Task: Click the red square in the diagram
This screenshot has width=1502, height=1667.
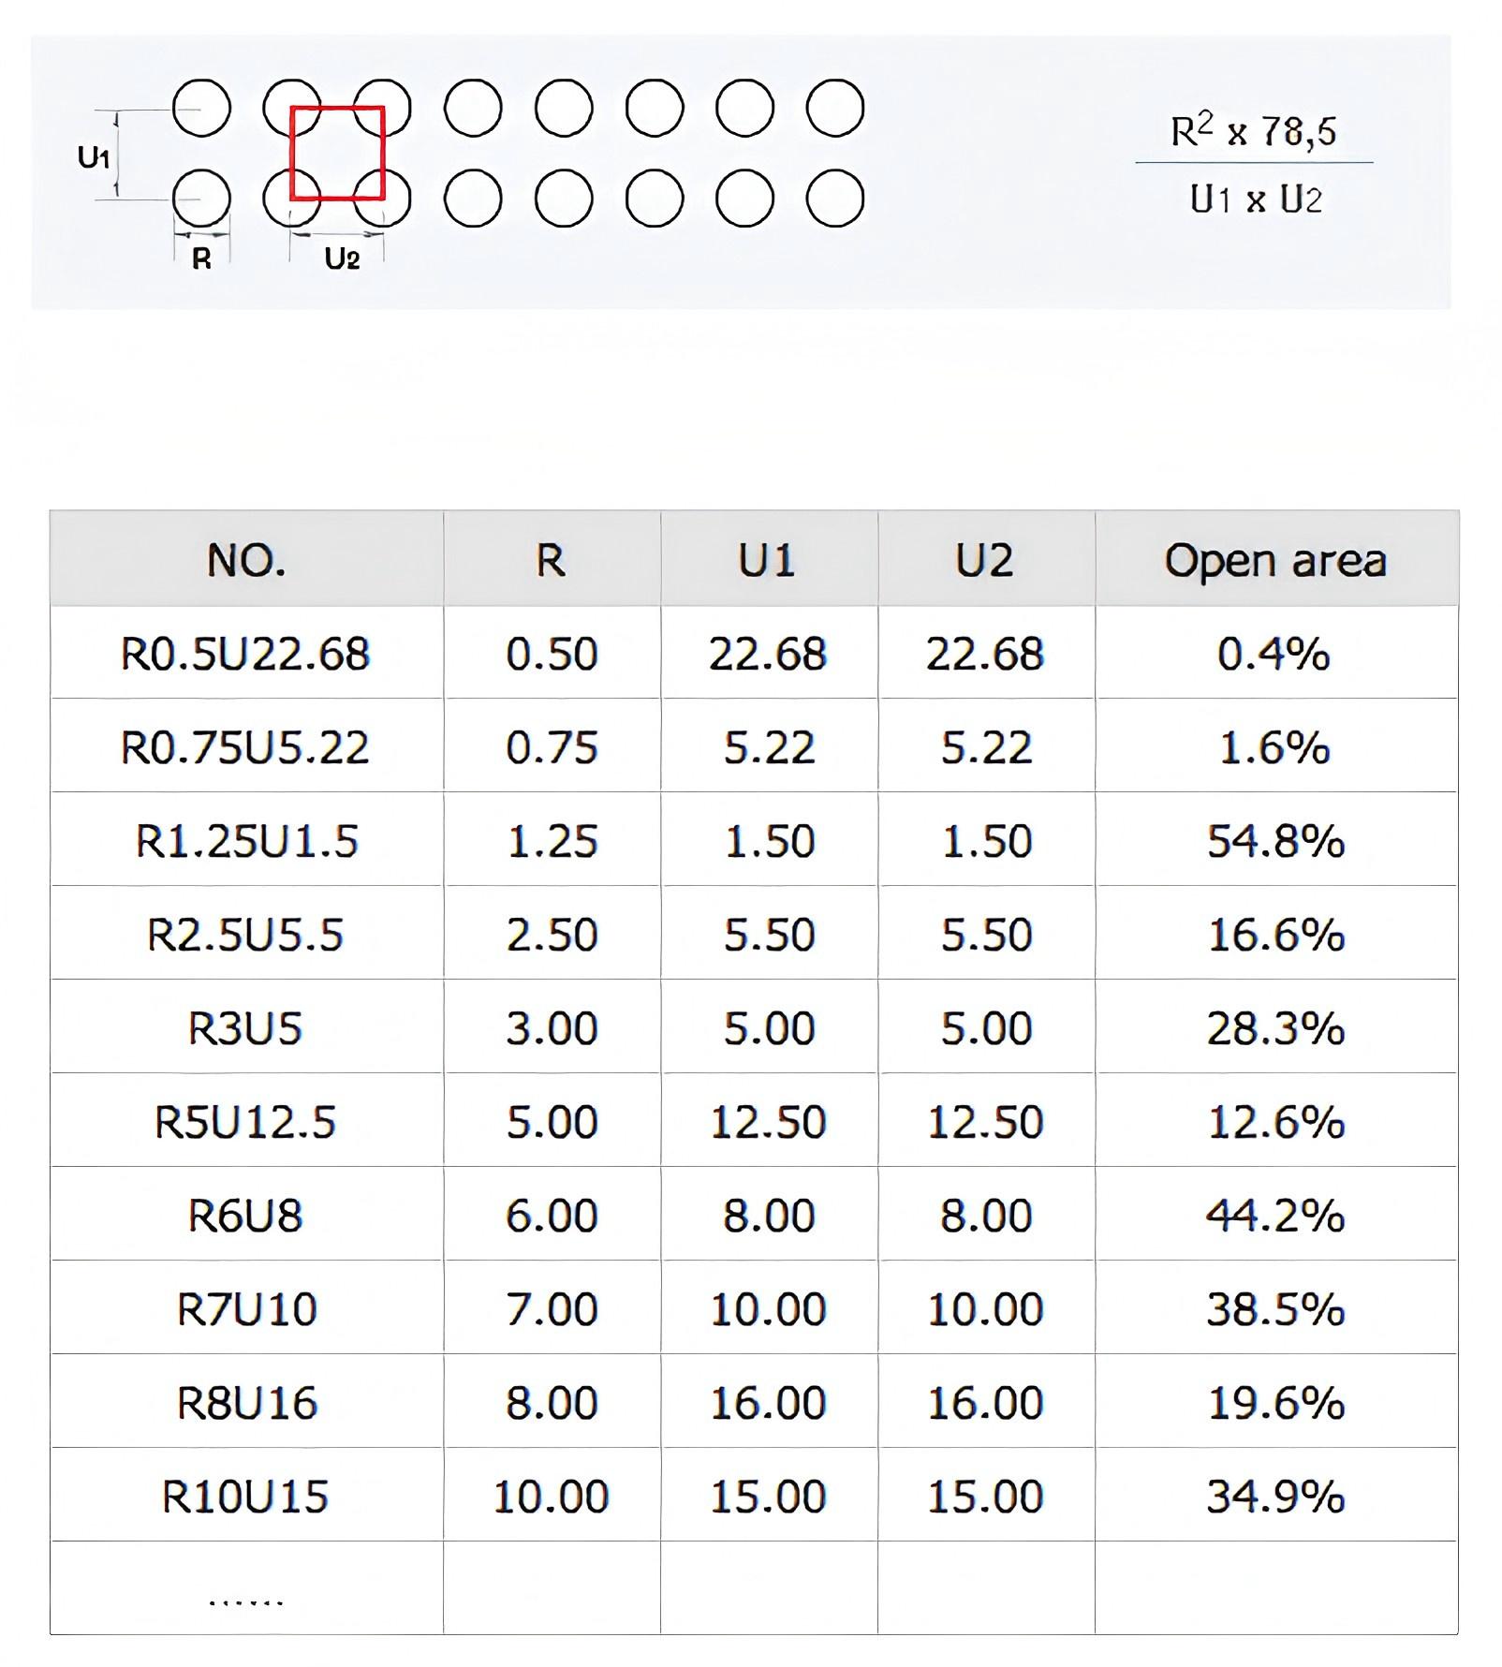Action: pos(337,153)
